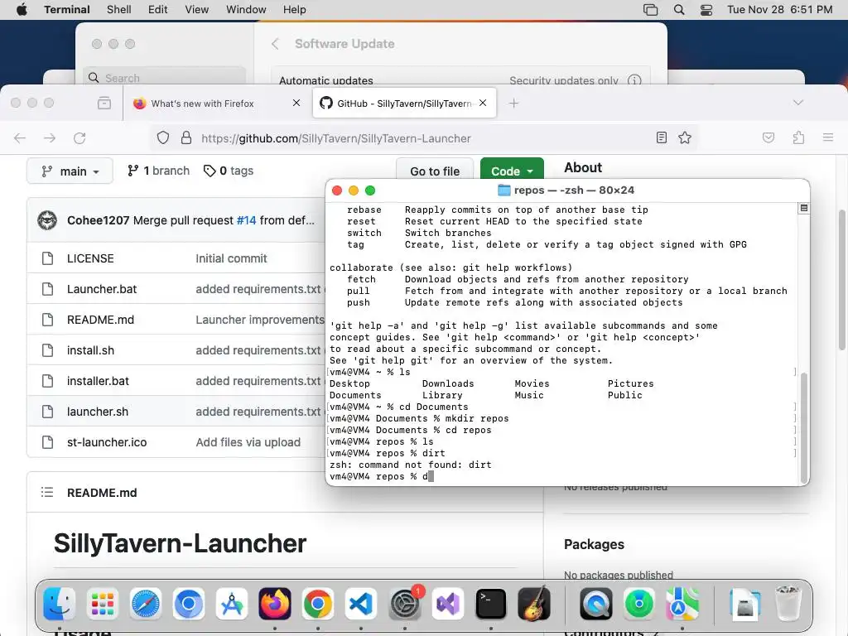848x636 pixels.
Task: Close the What's new with Firefox tab
Action: (x=296, y=103)
